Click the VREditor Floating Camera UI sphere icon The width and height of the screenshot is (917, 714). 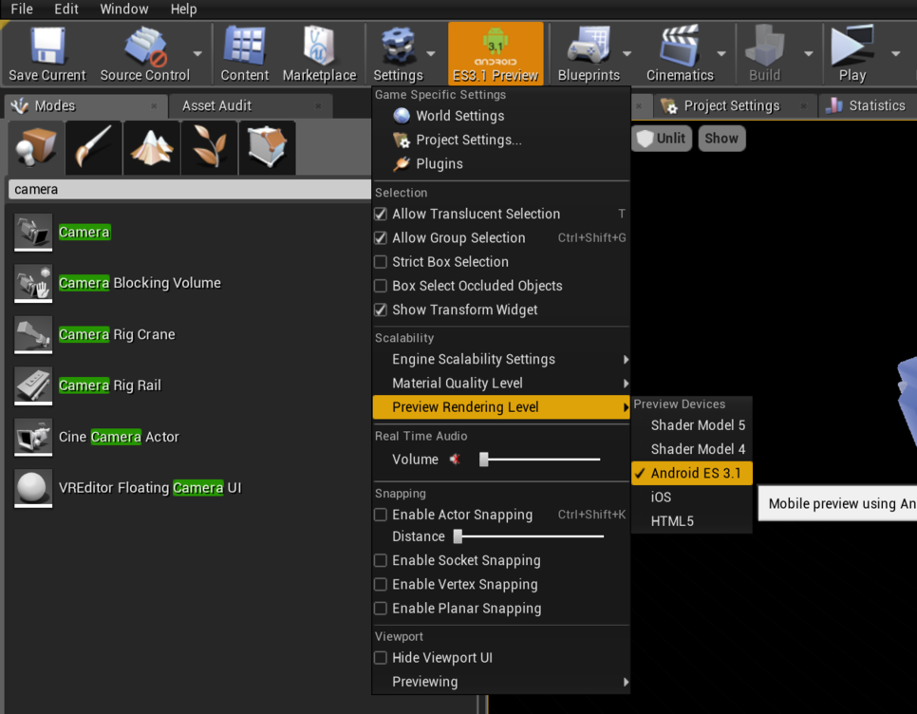point(33,488)
